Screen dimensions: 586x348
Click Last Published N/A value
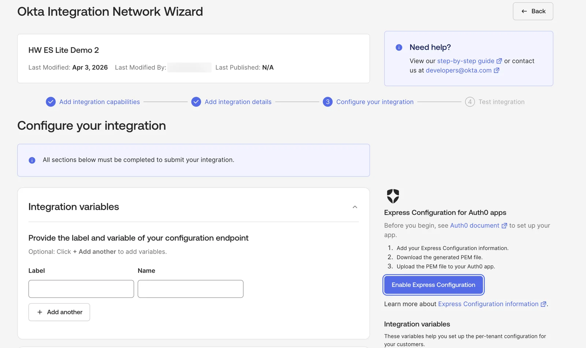tap(268, 67)
